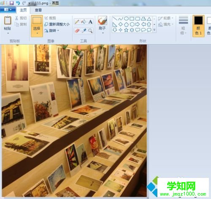Viewport: 211px width, 199px height.
Task: Expand the full shapes gallery list
Action: [154, 30]
